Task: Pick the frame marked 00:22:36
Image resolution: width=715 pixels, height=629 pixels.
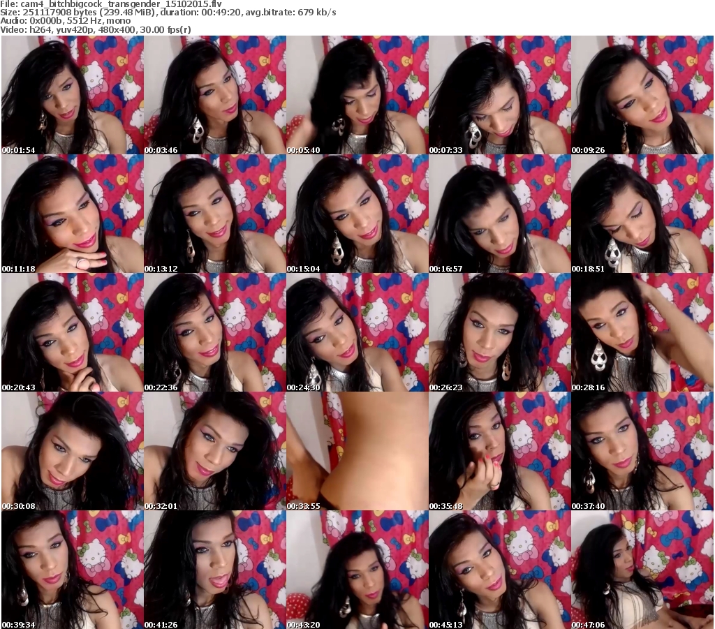Action: pos(215,332)
